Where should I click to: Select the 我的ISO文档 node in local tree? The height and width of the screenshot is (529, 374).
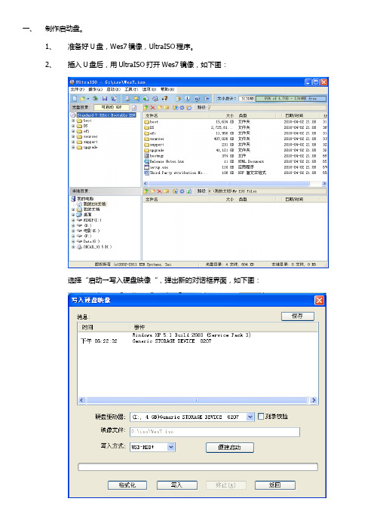point(91,203)
